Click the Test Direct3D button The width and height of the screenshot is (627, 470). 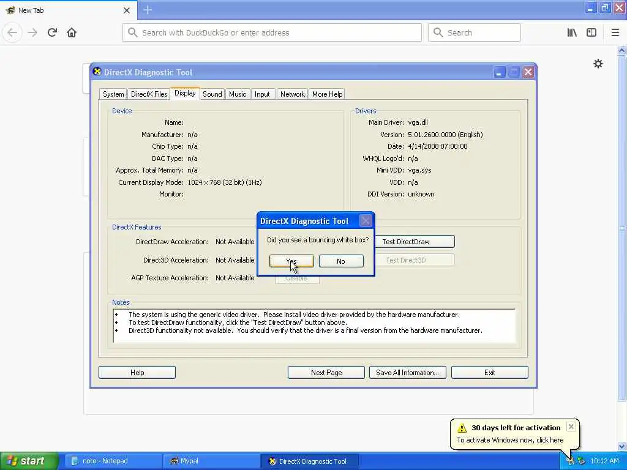point(415,259)
